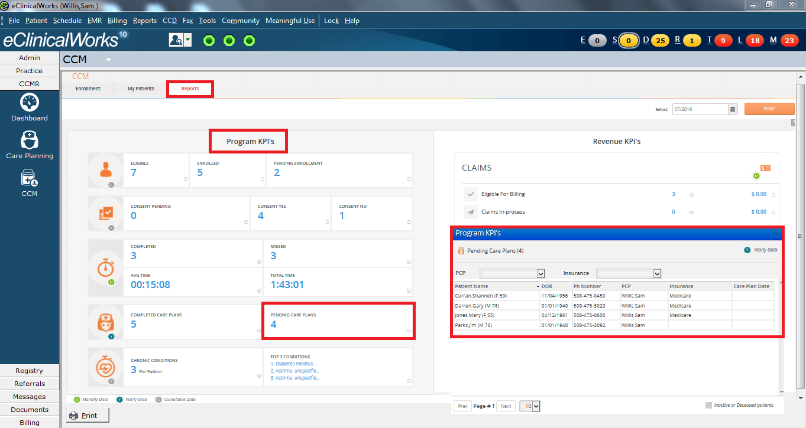The image size is (806, 428).
Task: Expand the Registry section in left panel
Action: tap(30, 371)
